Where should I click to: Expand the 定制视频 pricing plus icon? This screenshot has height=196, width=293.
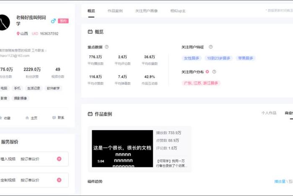(59, 180)
